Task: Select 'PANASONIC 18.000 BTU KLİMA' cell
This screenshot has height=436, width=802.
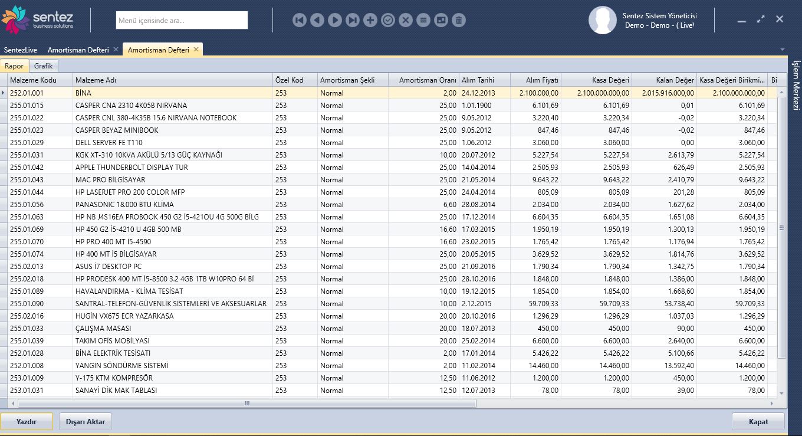Action: pos(173,204)
